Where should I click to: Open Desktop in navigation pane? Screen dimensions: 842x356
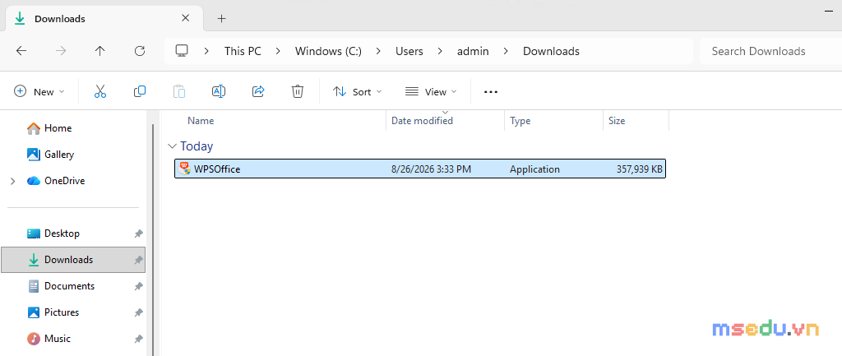tap(62, 233)
